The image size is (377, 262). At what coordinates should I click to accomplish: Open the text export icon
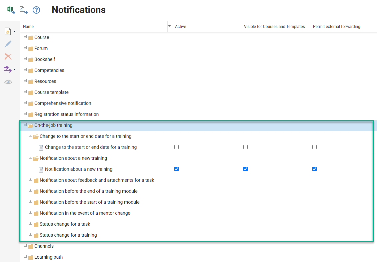[23, 10]
